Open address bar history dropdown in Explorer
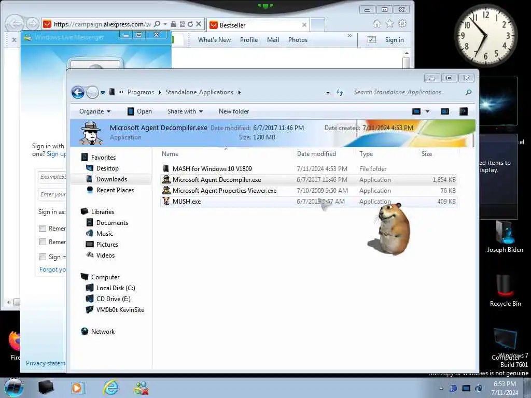Viewport: 531px width, 398px height. coord(328,92)
